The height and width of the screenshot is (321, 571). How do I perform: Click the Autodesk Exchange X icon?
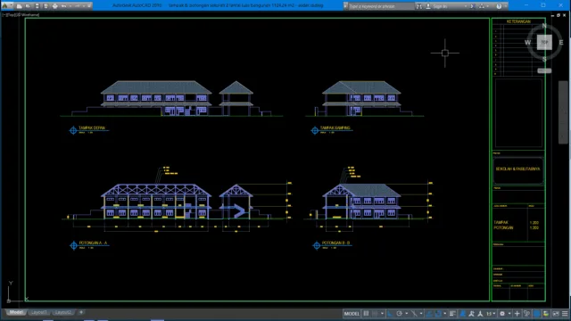click(472, 6)
